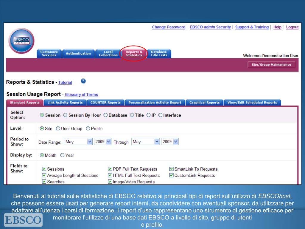Choose the Database report option
This screenshot has height=229, width=305.
105,115
